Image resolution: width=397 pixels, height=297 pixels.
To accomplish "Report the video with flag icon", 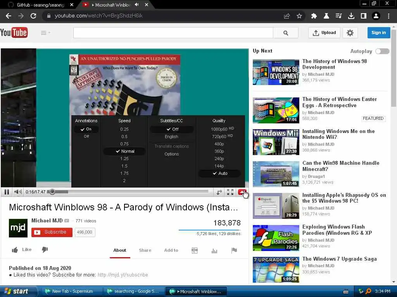I will coord(234,251).
